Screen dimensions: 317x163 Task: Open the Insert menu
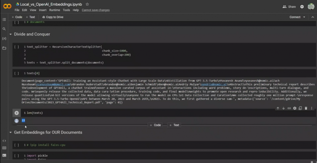[x=43, y=10]
